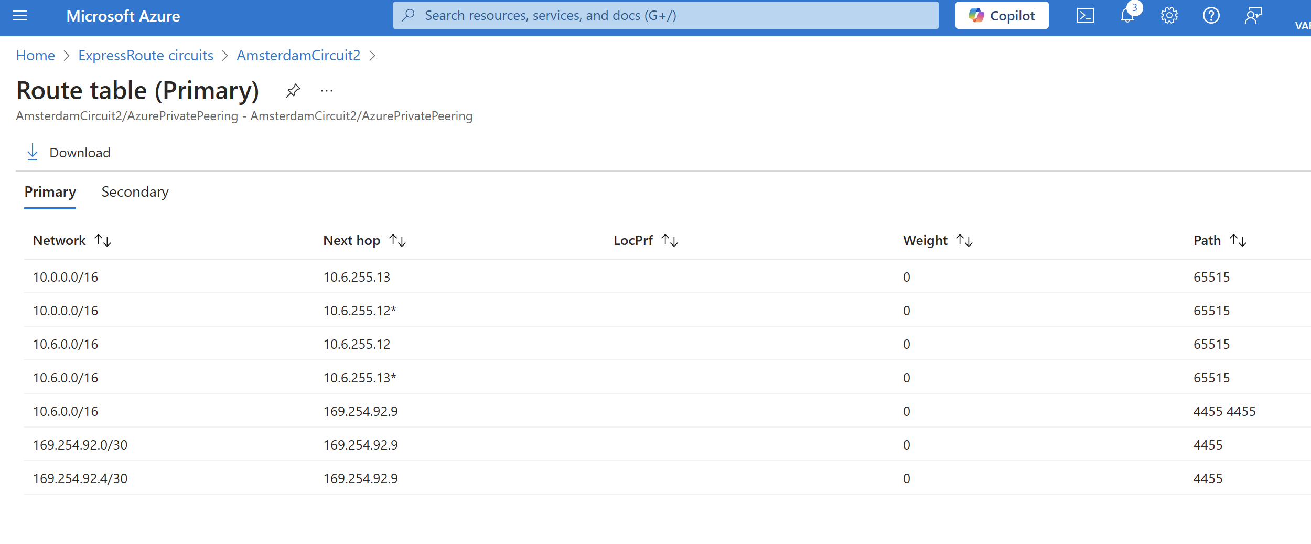Click weight 0 in 169.254.92.4/30 row
The image size is (1311, 544).
907,478
